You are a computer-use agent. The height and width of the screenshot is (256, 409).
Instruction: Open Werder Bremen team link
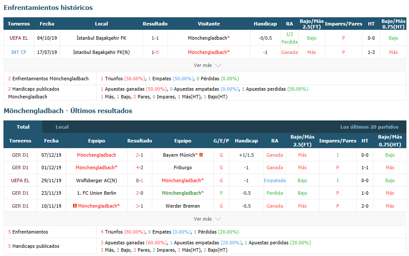pos(183,206)
